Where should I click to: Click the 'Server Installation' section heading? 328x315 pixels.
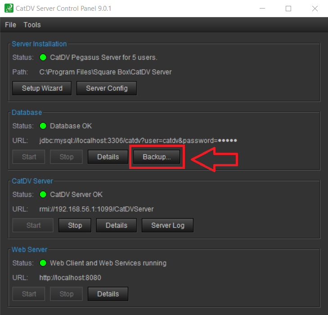pos(39,44)
